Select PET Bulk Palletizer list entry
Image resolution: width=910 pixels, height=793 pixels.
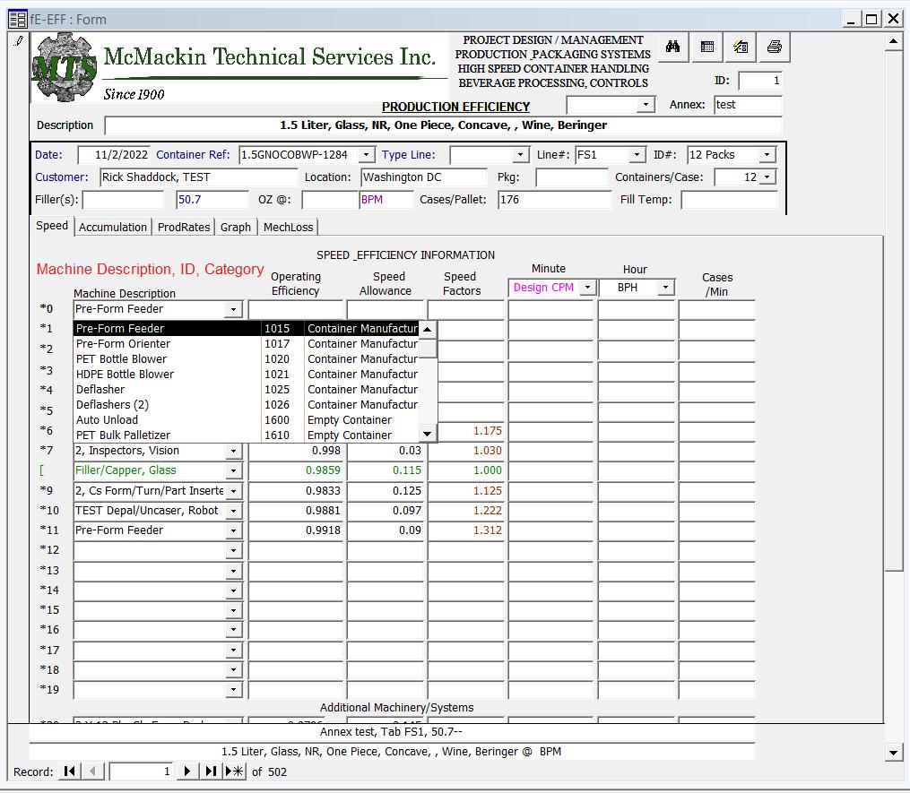coord(246,435)
